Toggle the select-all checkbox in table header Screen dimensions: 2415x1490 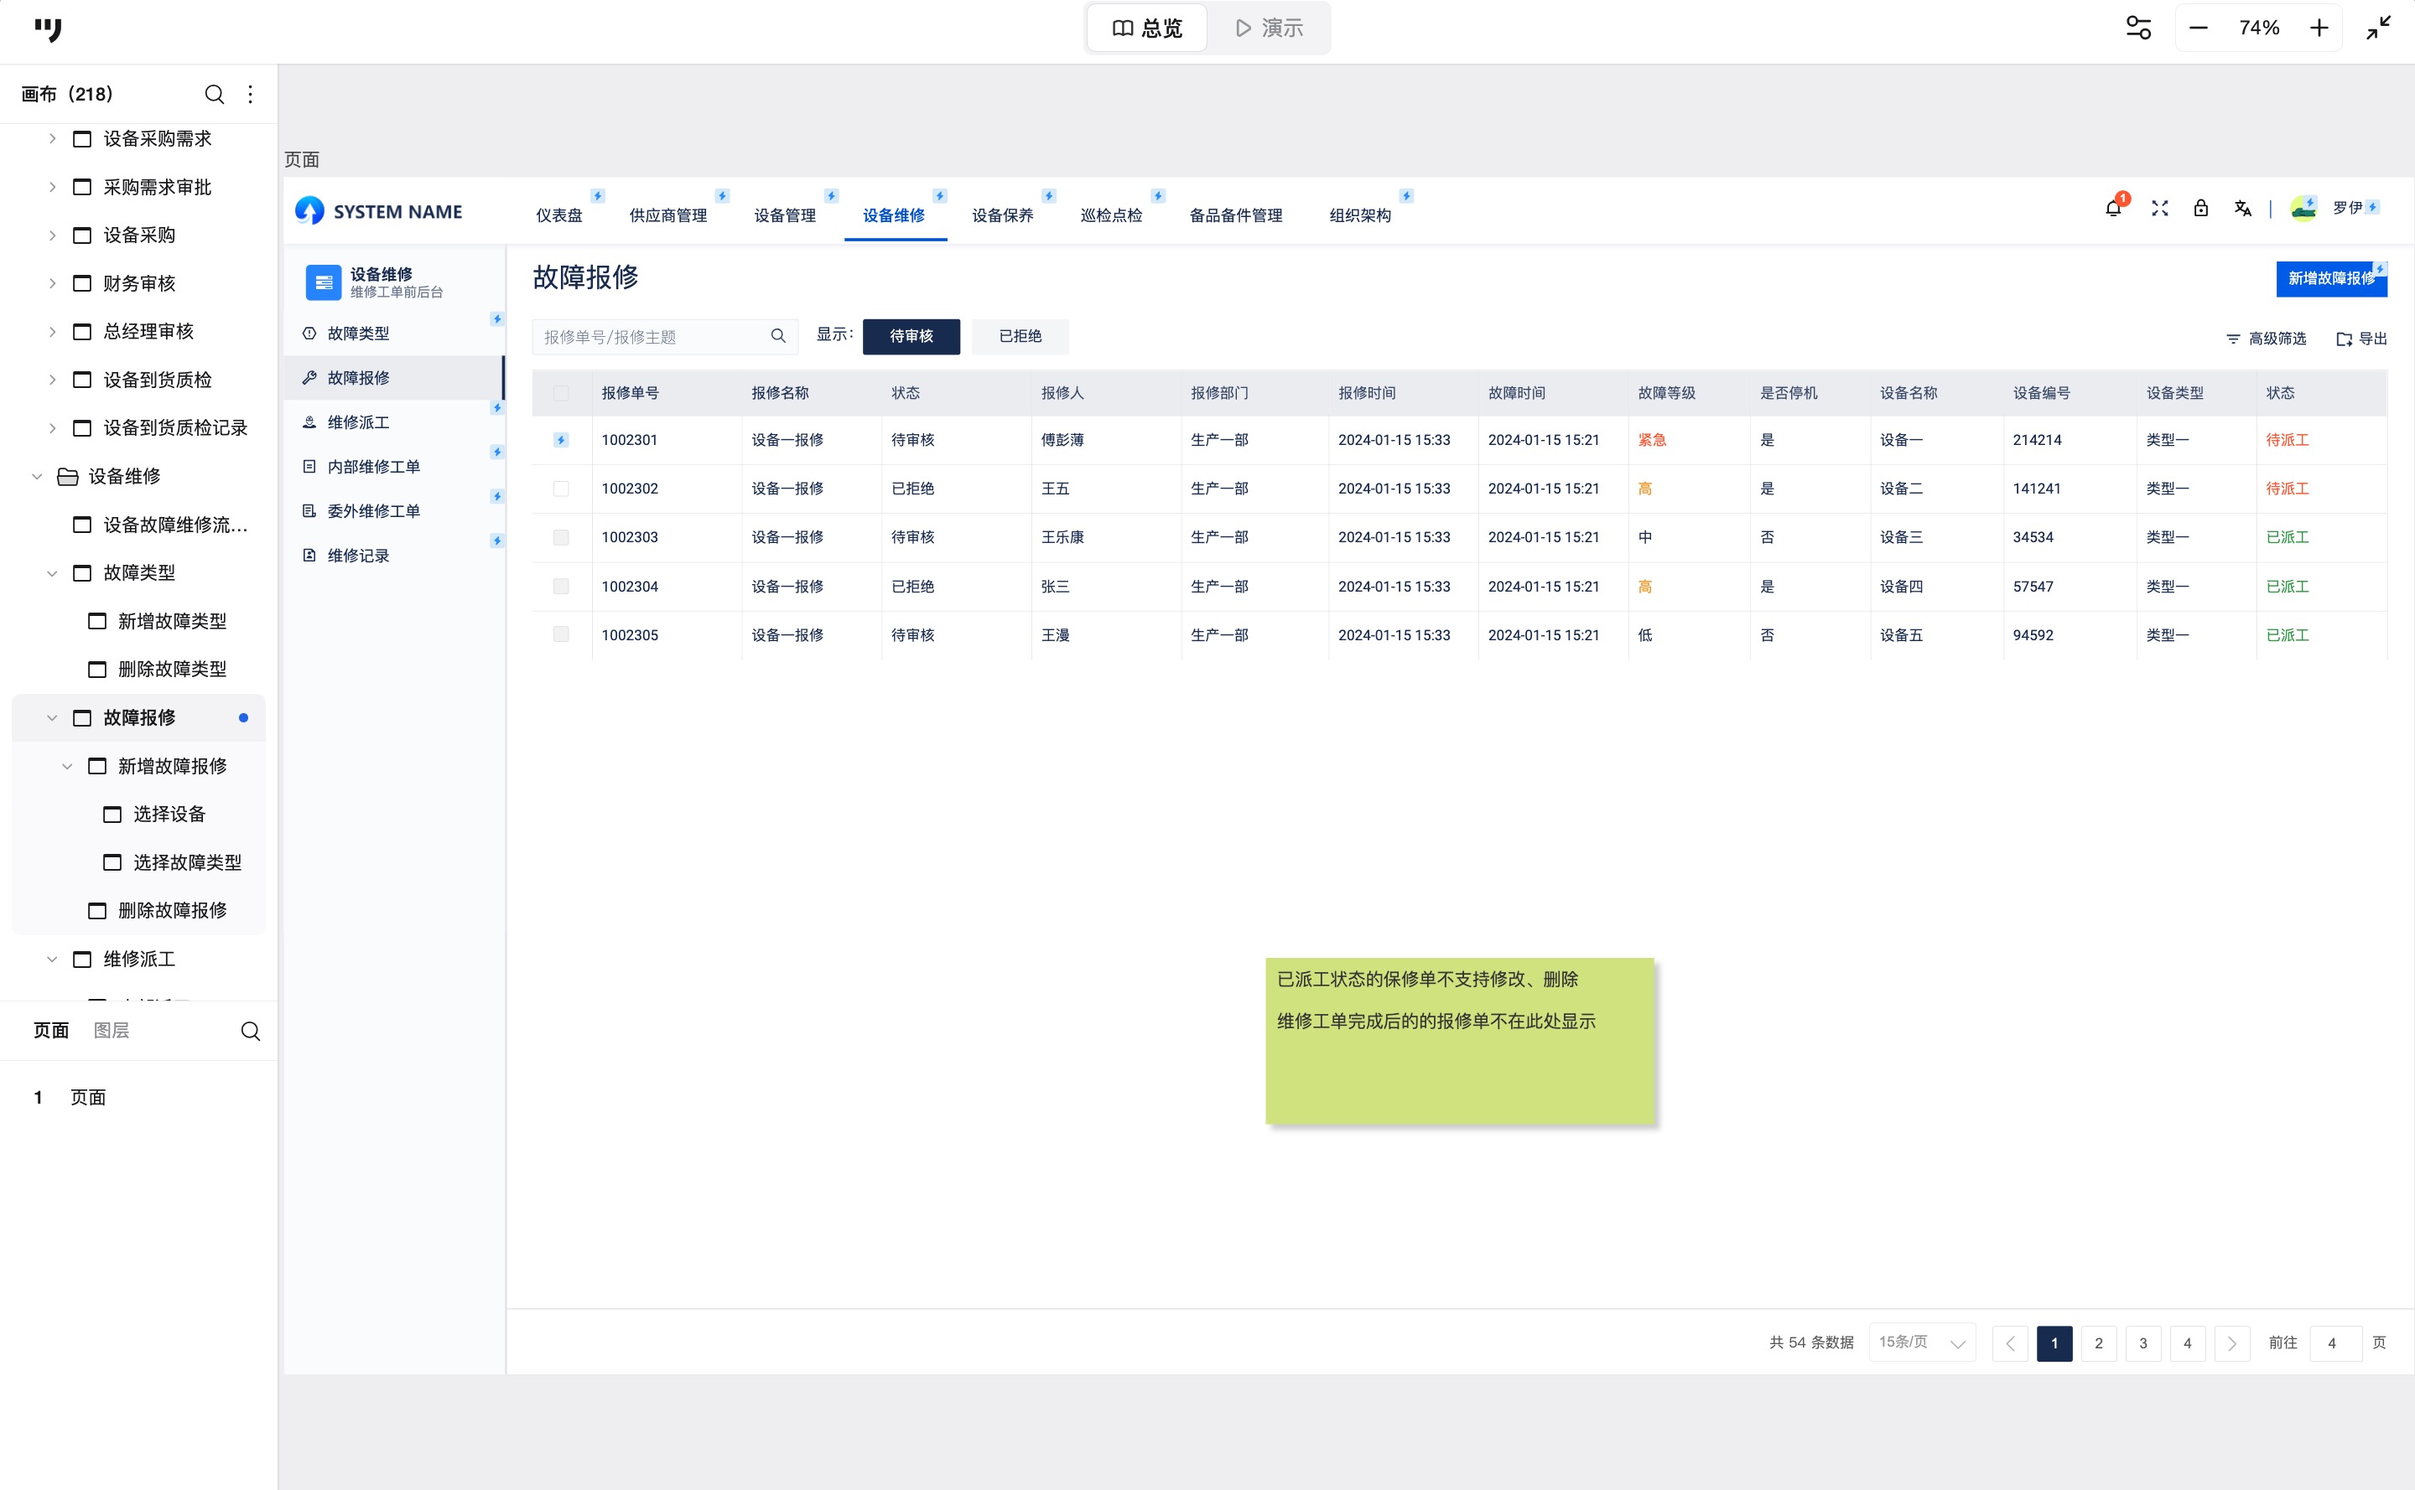pyautogui.click(x=561, y=393)
